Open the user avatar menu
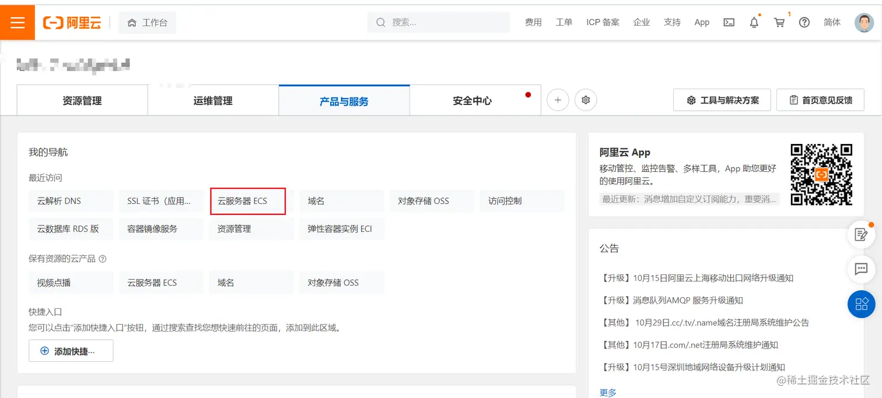 [x=864, y=23]
